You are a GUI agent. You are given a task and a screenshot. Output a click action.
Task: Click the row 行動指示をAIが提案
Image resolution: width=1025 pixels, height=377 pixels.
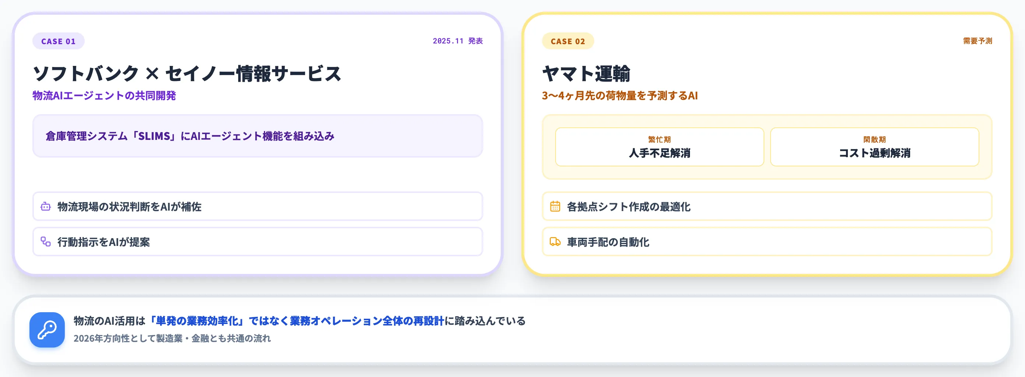coord(257,242)
